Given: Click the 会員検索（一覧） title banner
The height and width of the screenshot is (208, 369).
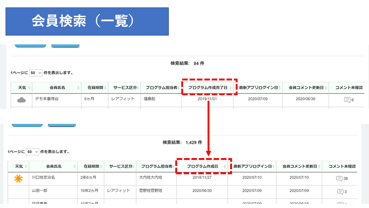Looking at the screenshot, I should (x=87, y=21).
